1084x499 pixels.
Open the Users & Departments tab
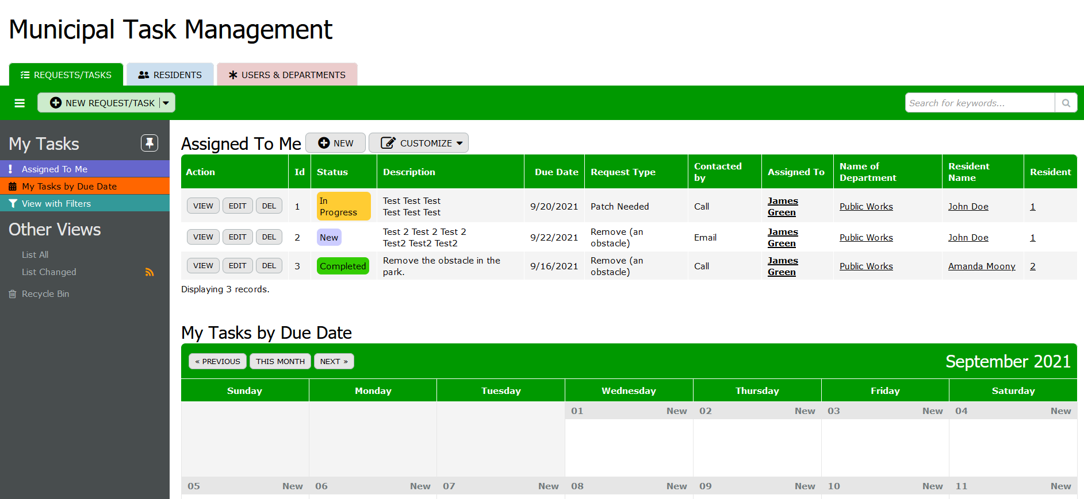pos(287,75)
